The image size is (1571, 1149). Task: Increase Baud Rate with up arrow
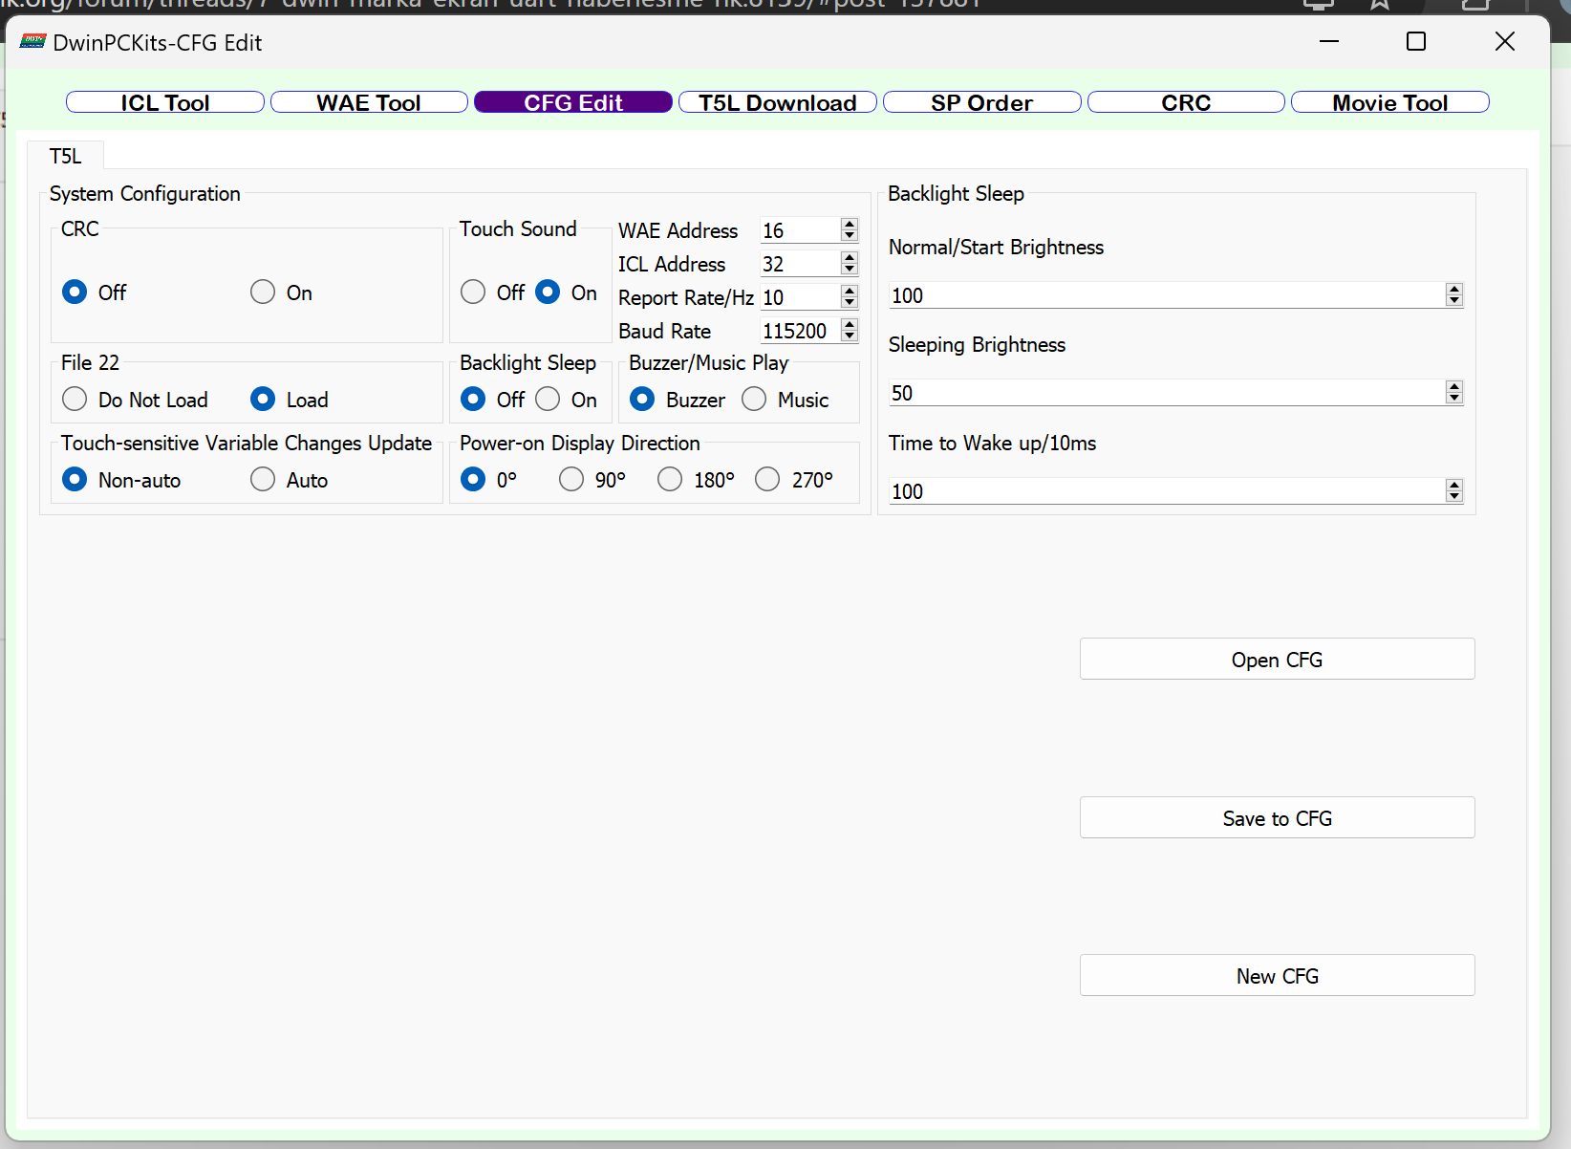click(x=850, y=324)
